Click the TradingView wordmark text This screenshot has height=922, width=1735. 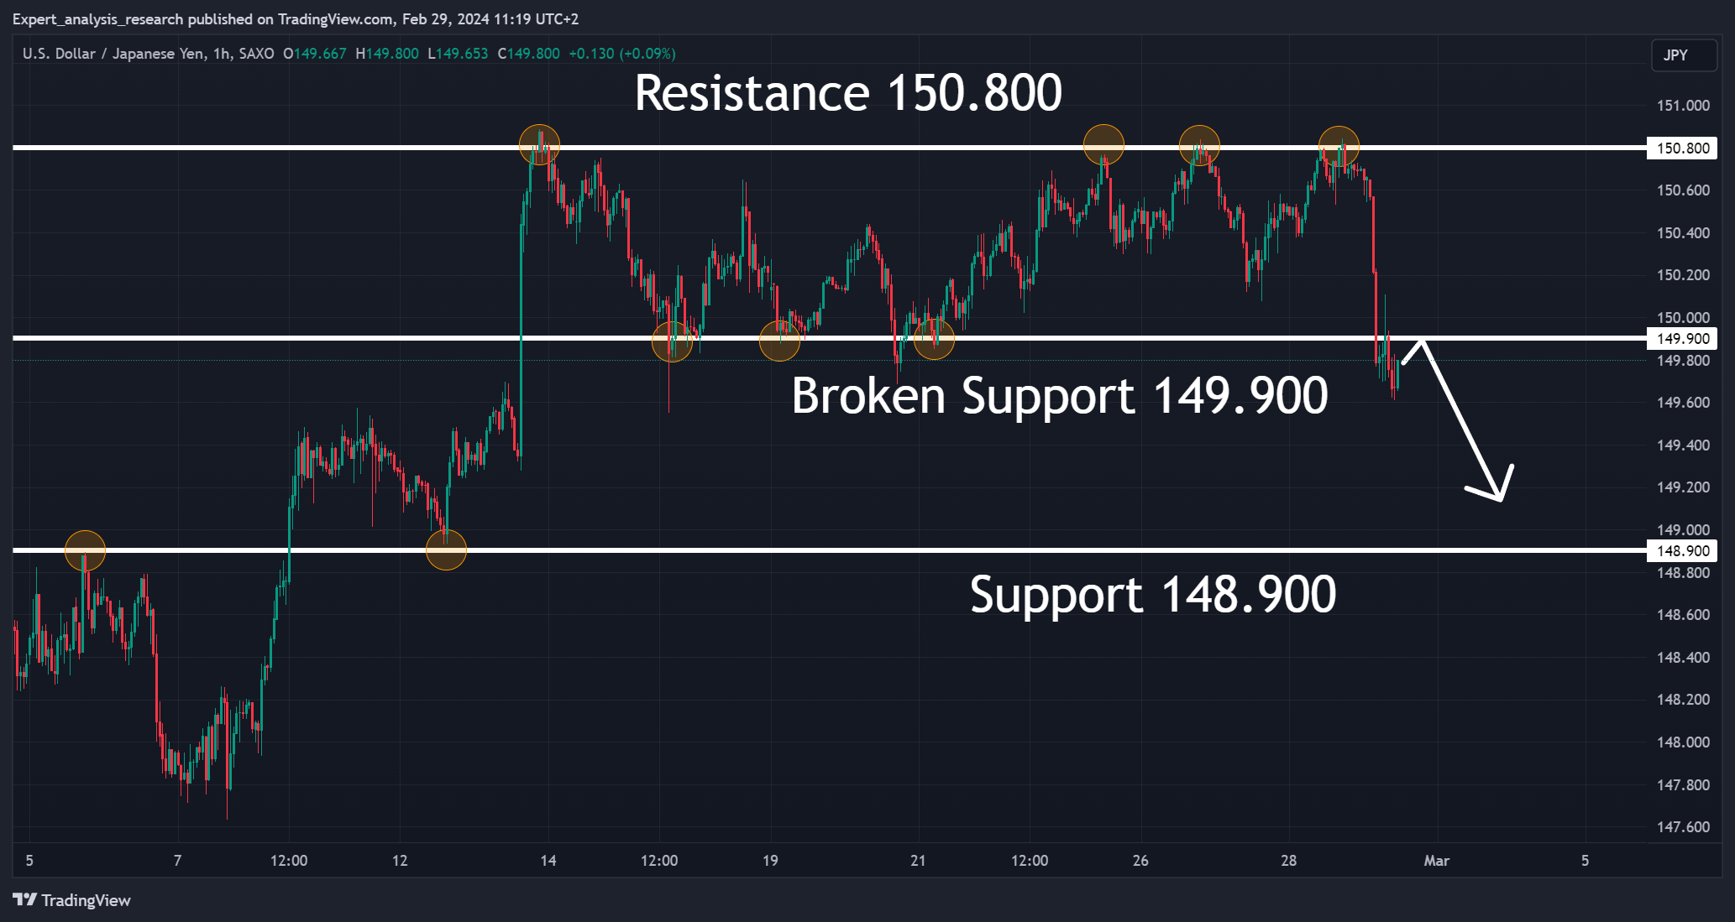coord(86,900)
